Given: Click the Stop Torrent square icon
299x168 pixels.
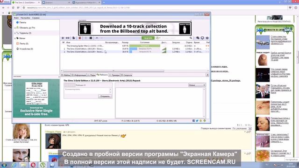Looking at the screenshot, I should [x=91, y=38].
